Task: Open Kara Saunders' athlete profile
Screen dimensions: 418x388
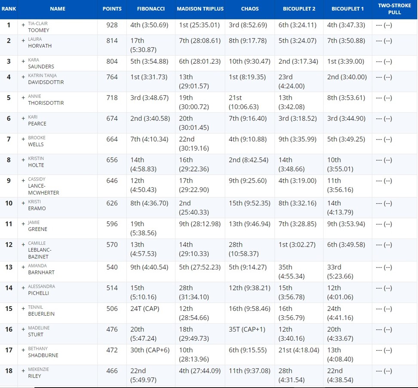Action: tap(41, 63)
